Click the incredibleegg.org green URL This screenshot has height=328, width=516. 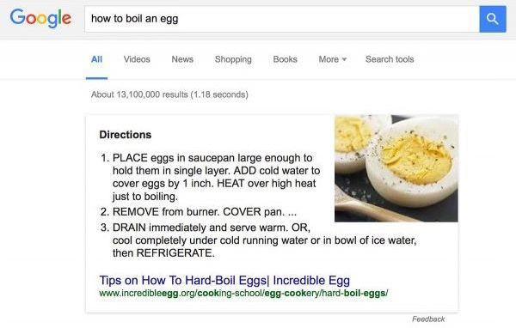(x=243, y=293)
